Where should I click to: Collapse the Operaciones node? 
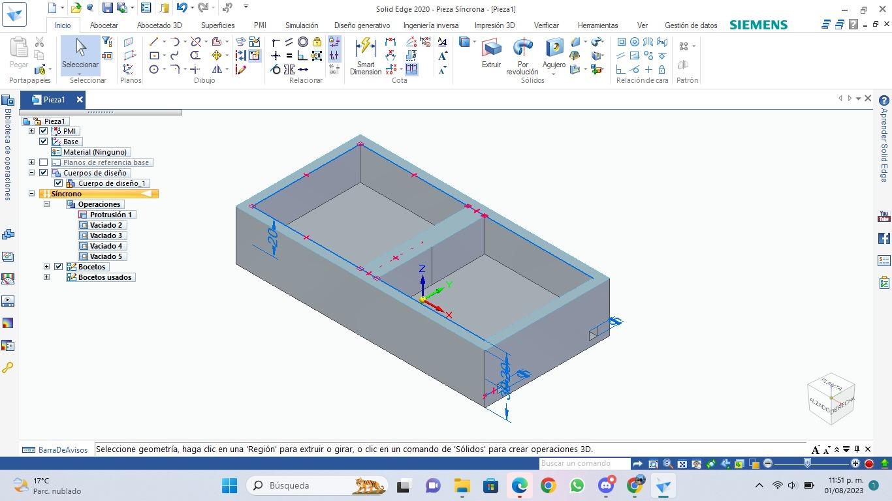click(46, 204)
